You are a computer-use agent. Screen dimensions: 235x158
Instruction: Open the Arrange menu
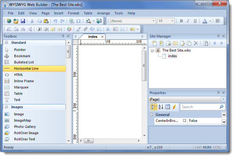coord(103,13)
